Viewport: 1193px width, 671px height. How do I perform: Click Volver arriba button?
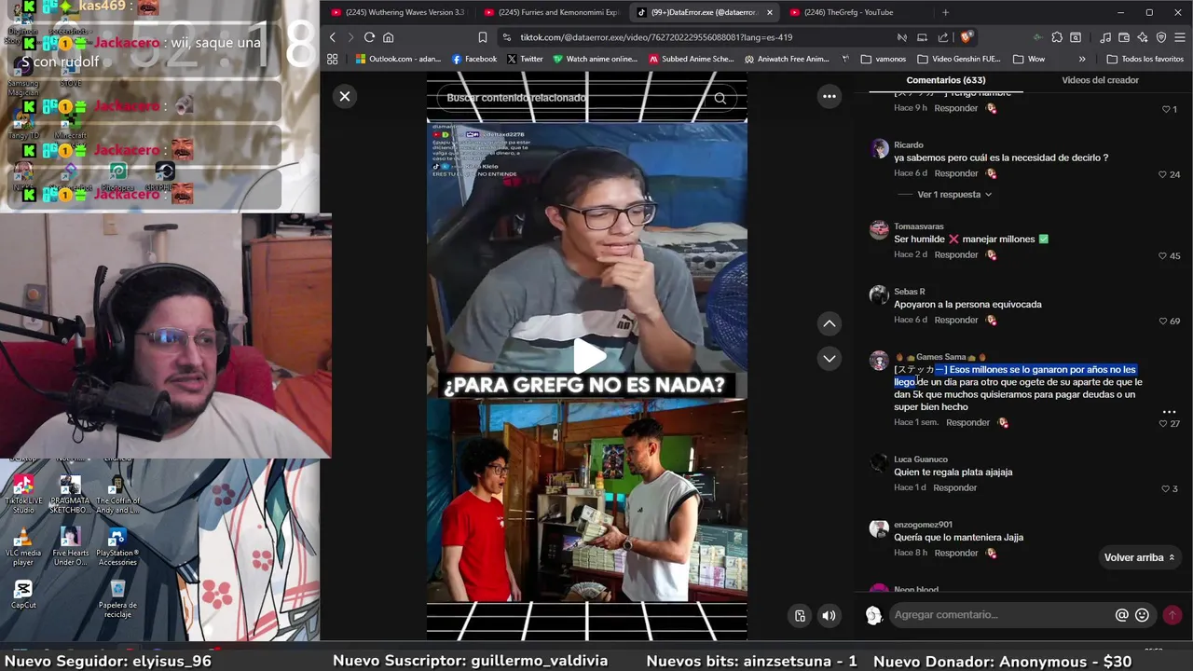tap(1139, 557)
